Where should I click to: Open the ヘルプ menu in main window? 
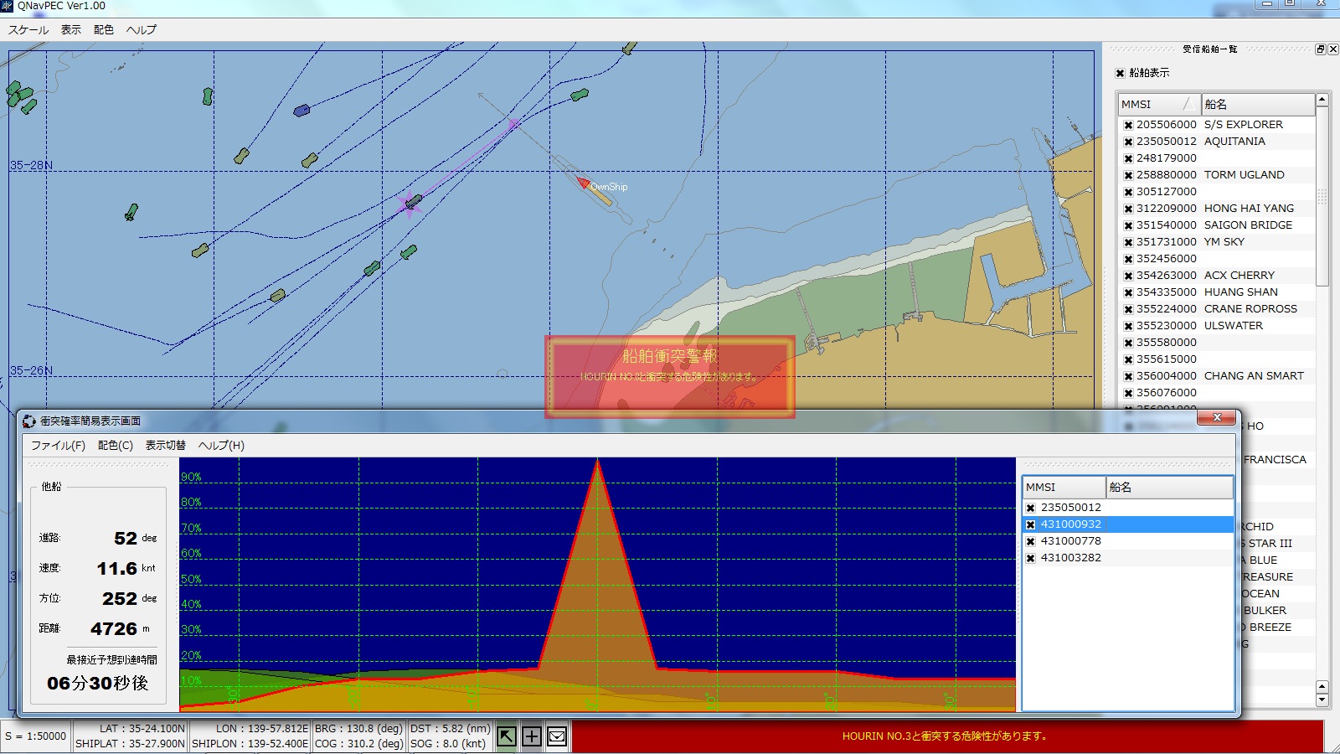(142, 29)
